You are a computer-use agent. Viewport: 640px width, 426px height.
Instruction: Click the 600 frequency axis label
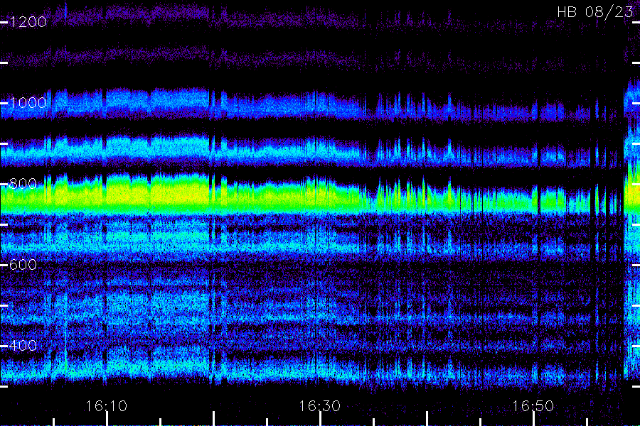point(23,265)
